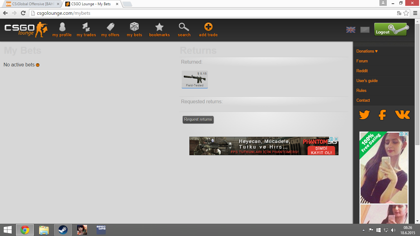This screenshot has height=236, width=420.
Task: Open my offers tag icon
Action: [110, 27]
